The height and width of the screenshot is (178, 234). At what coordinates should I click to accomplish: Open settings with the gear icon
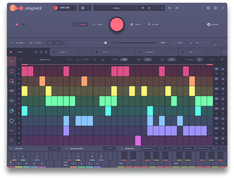click(x=215, y=8)
